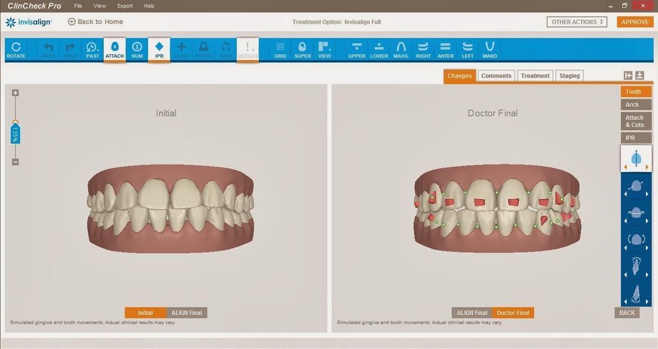
Task: Select the ROTATE tool in the toolbar
Action: (x=16, y=50)
